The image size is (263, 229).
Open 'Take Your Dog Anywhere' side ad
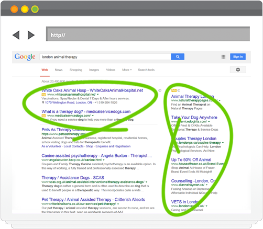tap(194, 118)
